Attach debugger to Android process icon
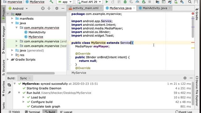 click(x=144, y=2)
